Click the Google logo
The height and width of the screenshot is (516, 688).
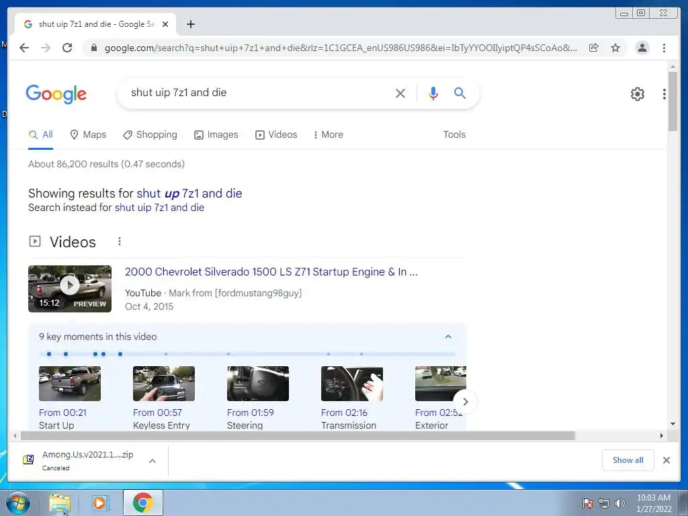tap(56, 93)
